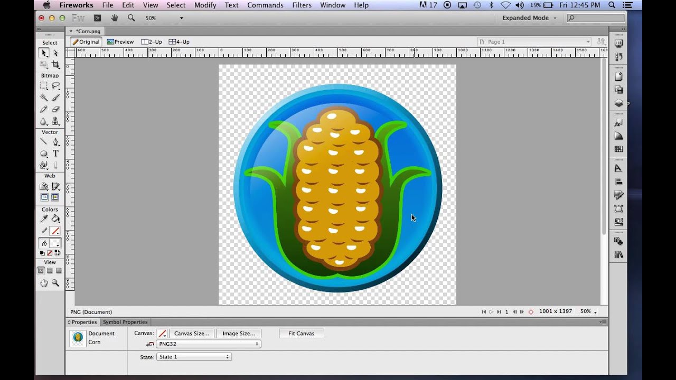Pick the Line tool
This screenshot has width=676, height=380.
pos(44,142)
